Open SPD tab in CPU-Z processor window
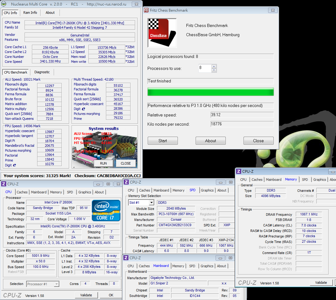 coord(70,192)
